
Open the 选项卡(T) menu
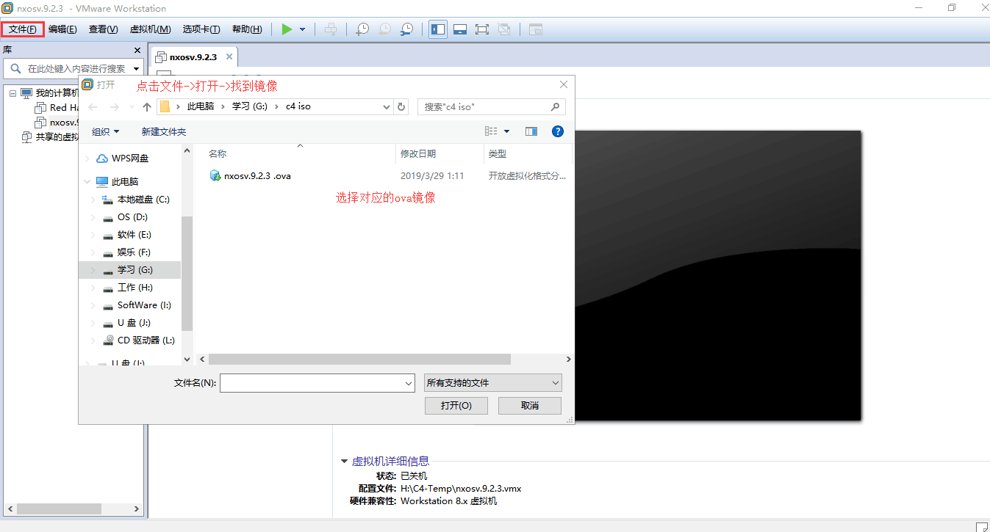tap(201, 29)
